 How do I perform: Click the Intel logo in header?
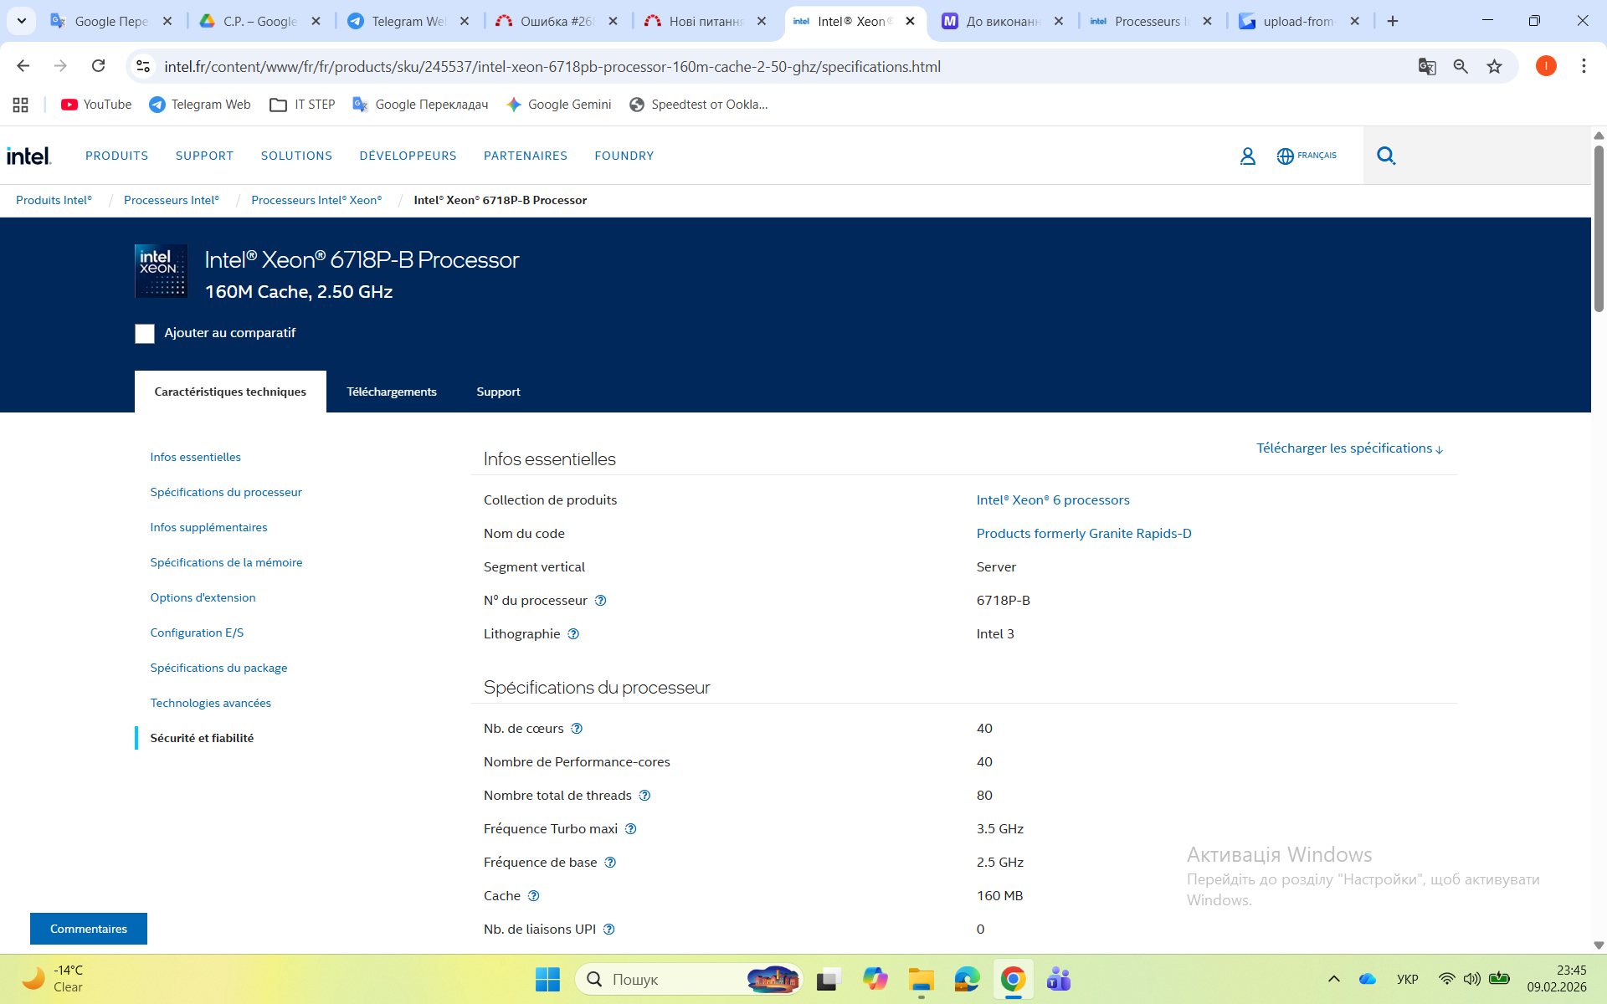coord(28,156)
